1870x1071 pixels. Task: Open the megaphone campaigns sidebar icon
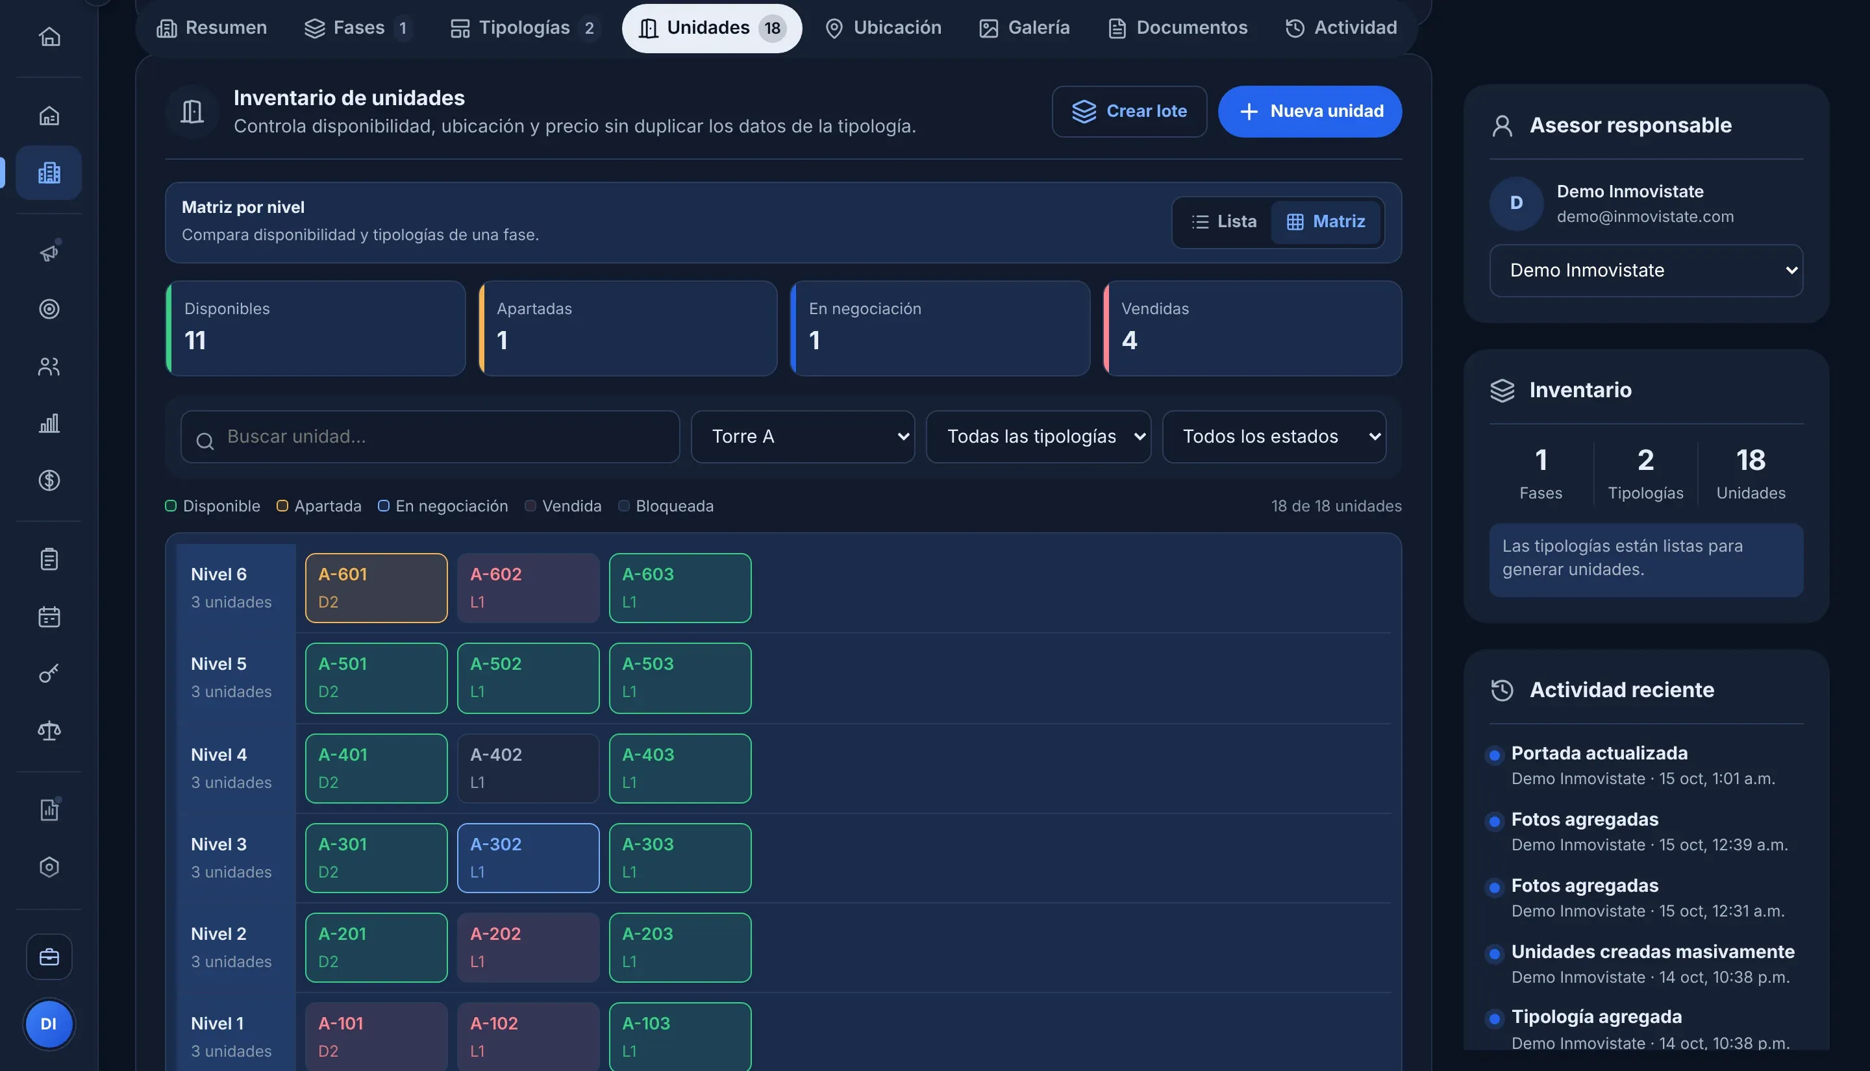click(49, 252)
